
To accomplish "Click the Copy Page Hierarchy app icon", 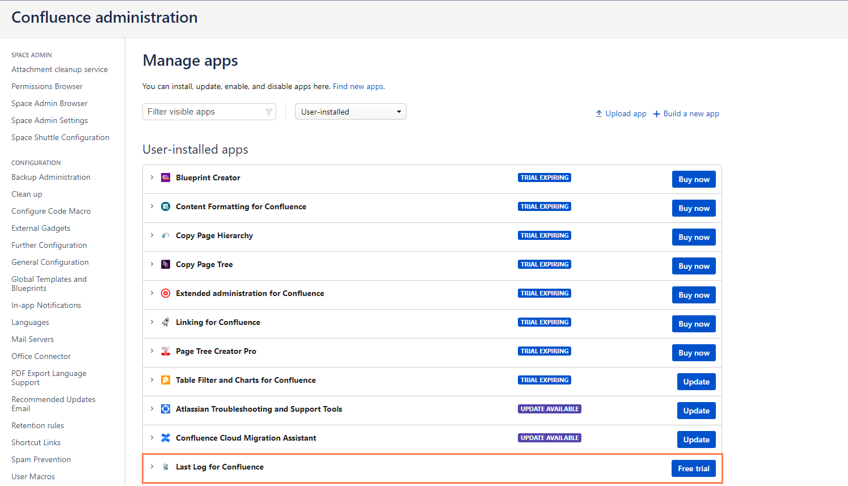I will (x=165, y=235).
